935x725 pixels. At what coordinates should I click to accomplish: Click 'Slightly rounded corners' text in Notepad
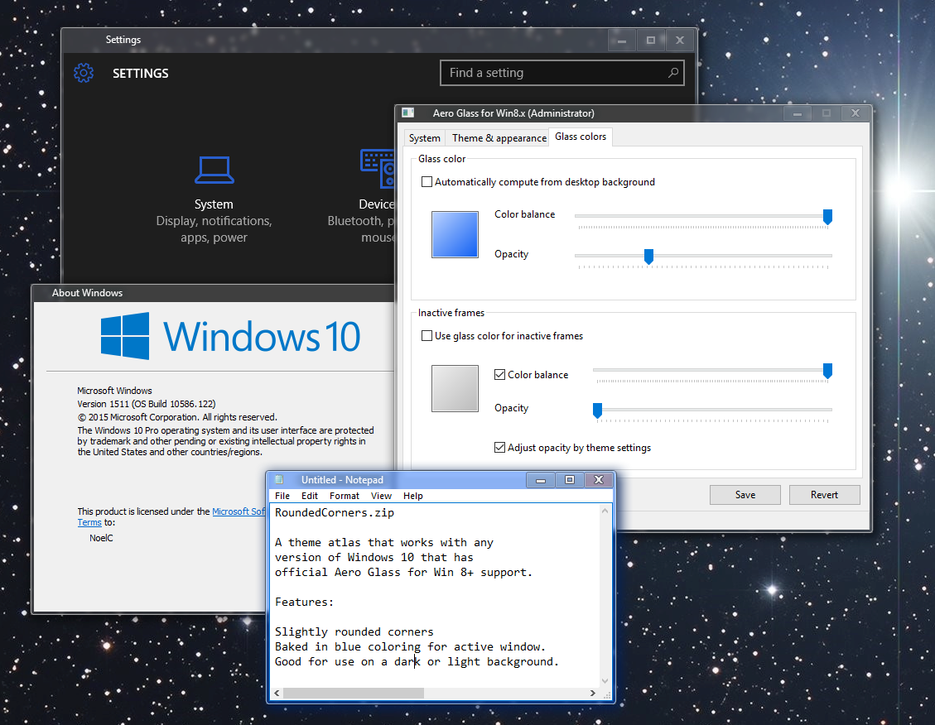tap(354, 631)
